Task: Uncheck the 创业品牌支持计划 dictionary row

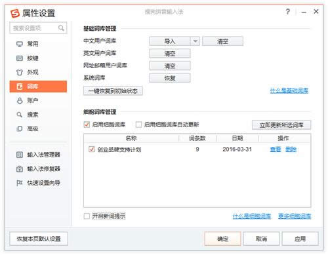Action: point(92,149)
